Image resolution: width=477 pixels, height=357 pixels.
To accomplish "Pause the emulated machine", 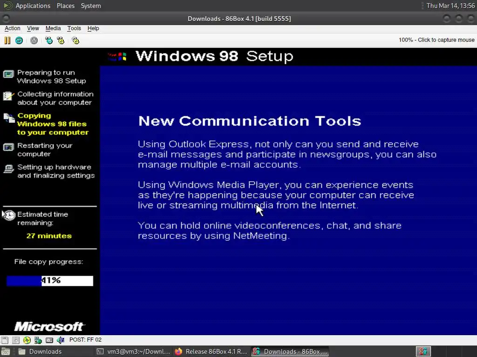I will click(x=7, y=40).
